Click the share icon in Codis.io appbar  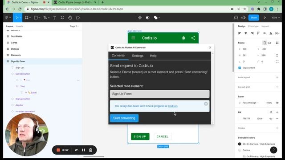pos(193,38)
